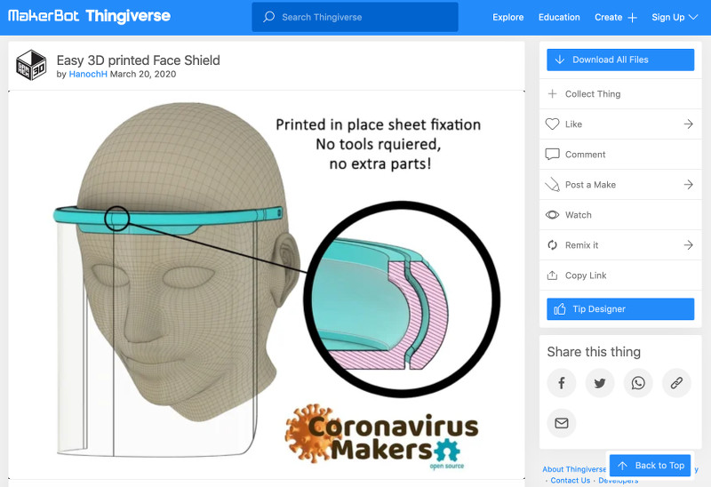The image size is (711, 487).
Task: Click the Copy Link share icon
Action: click(552, 275)
